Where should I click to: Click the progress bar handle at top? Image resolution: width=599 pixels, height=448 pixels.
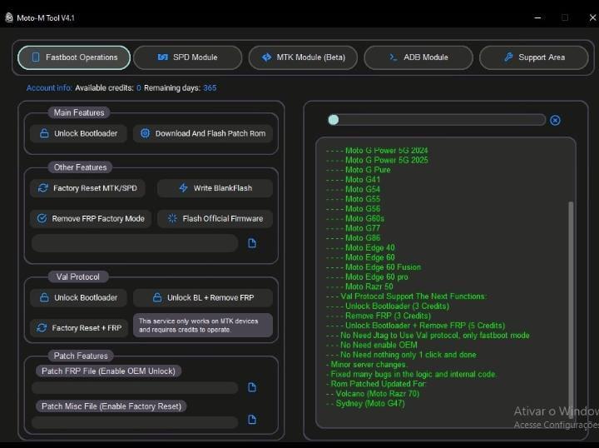point(333,120)
